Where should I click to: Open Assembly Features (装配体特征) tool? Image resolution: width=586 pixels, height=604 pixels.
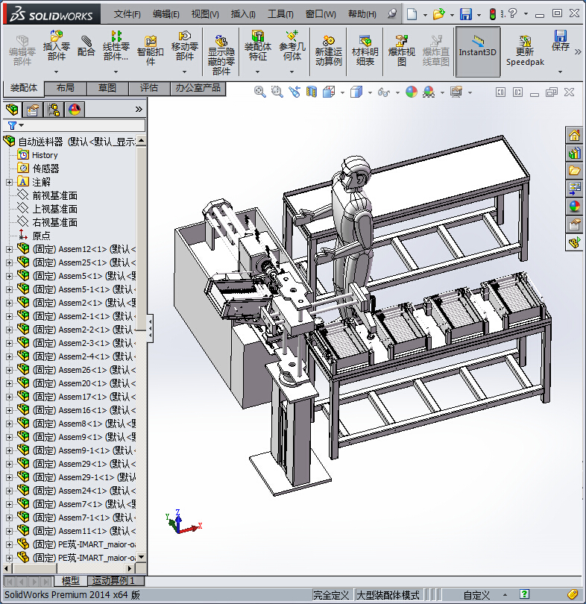click(257, 45)
